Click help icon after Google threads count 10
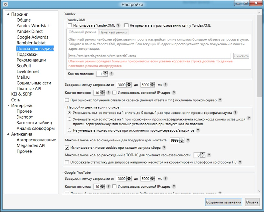Screen dimensions: 264x212 pos(109,186)
